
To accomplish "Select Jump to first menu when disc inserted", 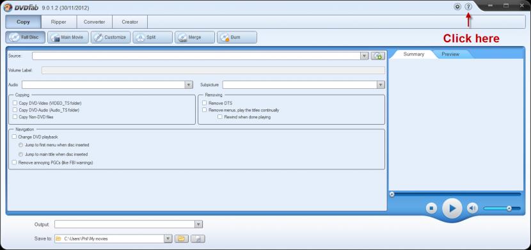I will [x=21, y=145].
